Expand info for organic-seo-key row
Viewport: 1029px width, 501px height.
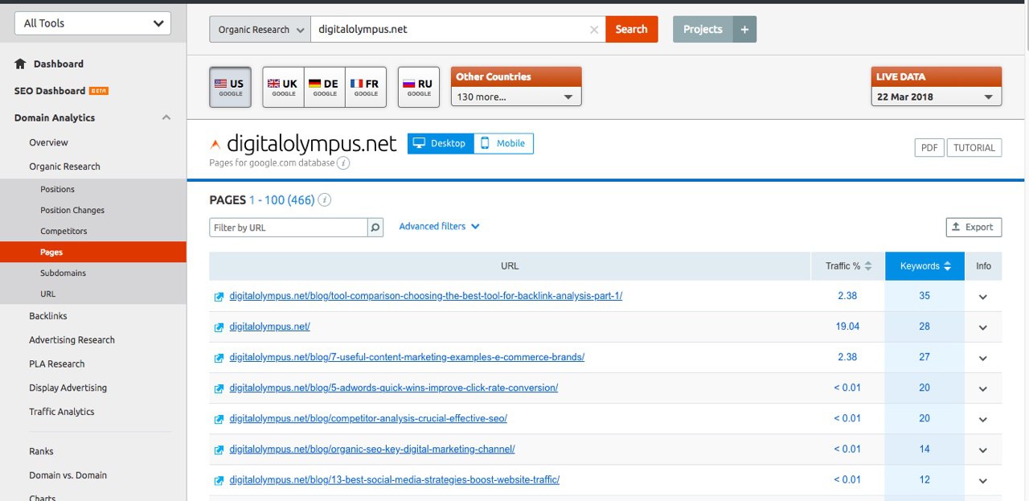point(983,450)
